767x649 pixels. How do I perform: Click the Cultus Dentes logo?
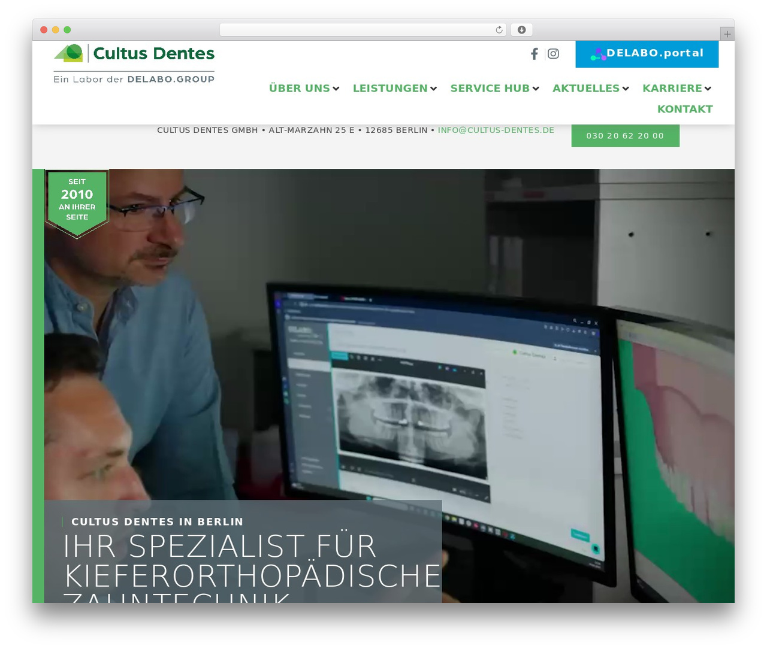pyautogui.click(x=134, y=53)
